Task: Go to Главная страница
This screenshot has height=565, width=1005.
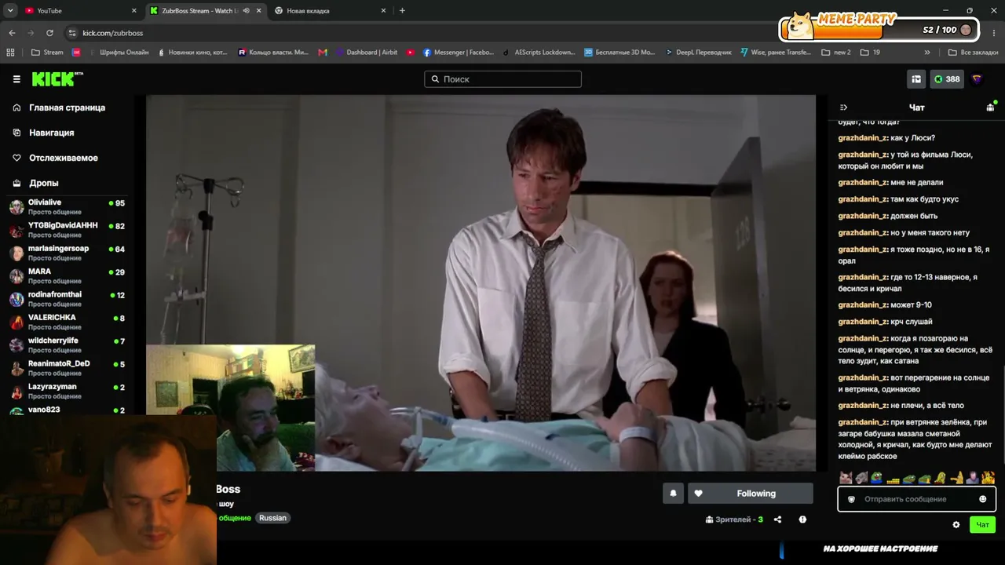Action: tap(59, 108)
